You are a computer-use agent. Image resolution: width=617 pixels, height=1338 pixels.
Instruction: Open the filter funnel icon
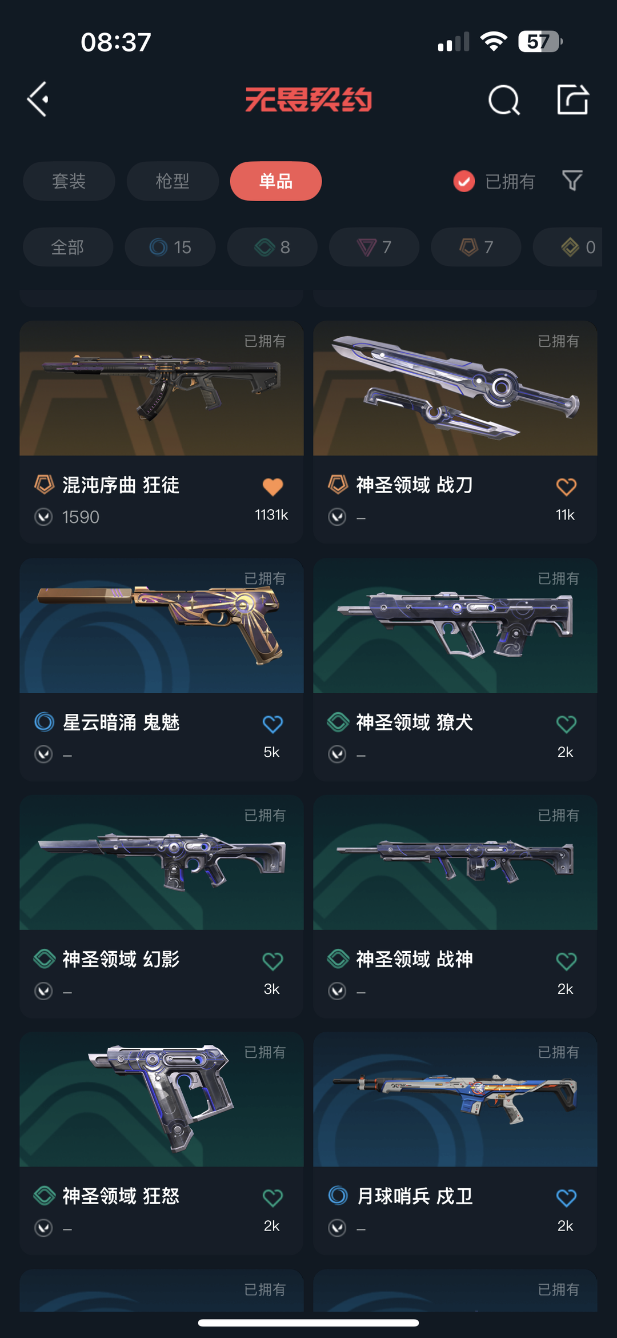(572, 181)
